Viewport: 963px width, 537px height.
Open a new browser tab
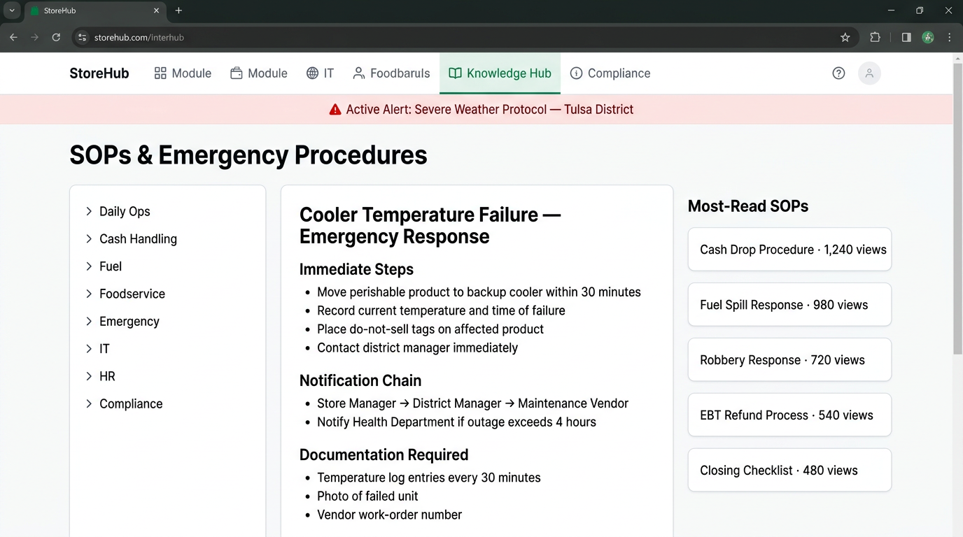pos(178,10)
